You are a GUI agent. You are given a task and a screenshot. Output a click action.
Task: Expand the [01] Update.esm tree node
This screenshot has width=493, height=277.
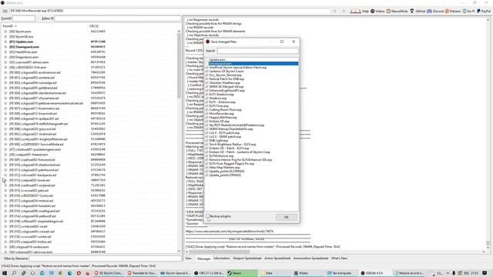click(5, 42)
